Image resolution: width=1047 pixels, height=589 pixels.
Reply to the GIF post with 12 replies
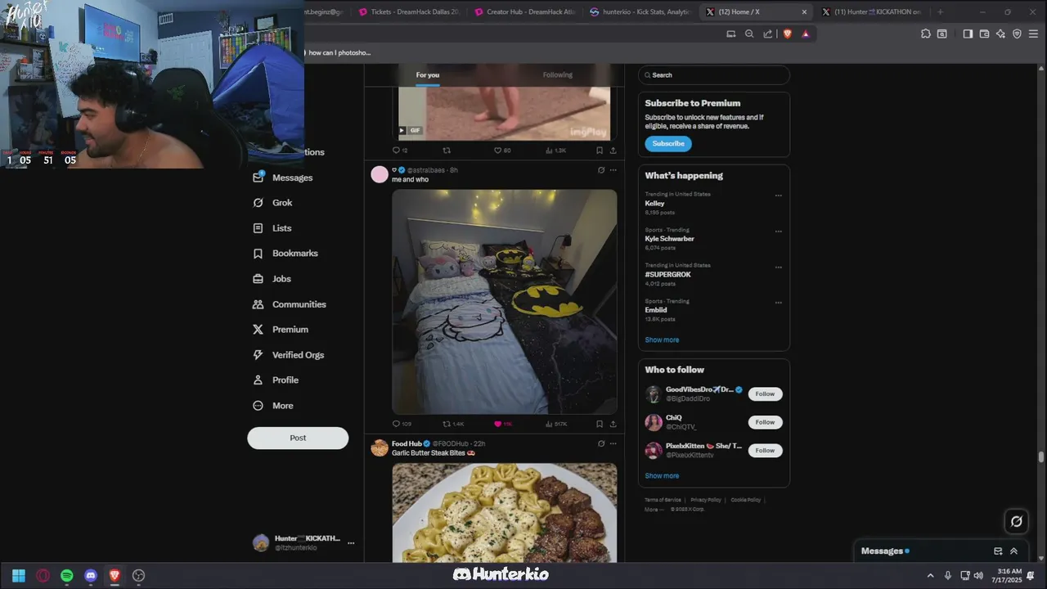(400, 151)
